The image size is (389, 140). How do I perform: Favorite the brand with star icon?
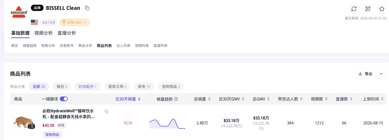point(381,9)
